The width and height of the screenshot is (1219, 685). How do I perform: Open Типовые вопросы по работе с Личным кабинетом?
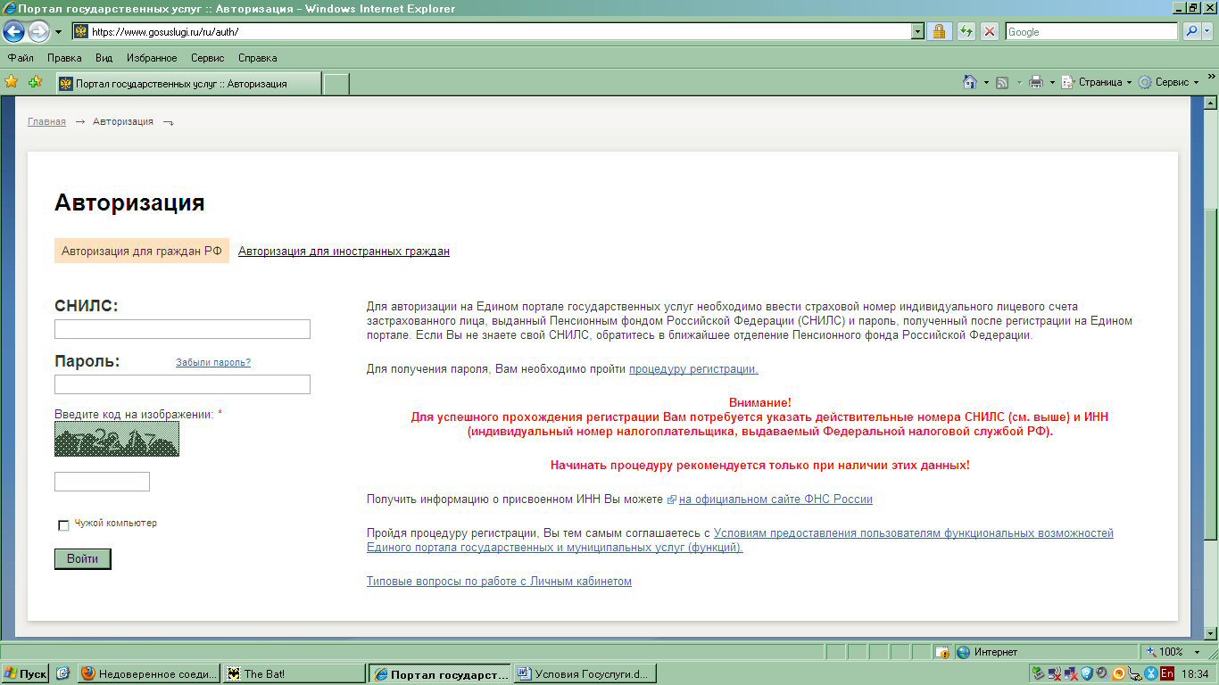[x=499, y=582]
